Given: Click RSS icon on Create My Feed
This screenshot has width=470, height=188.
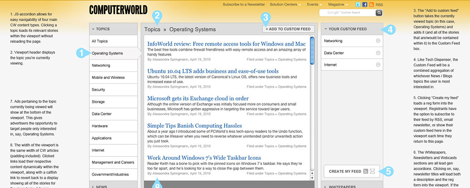Looking at the screenshot, I should click(365, 171).
